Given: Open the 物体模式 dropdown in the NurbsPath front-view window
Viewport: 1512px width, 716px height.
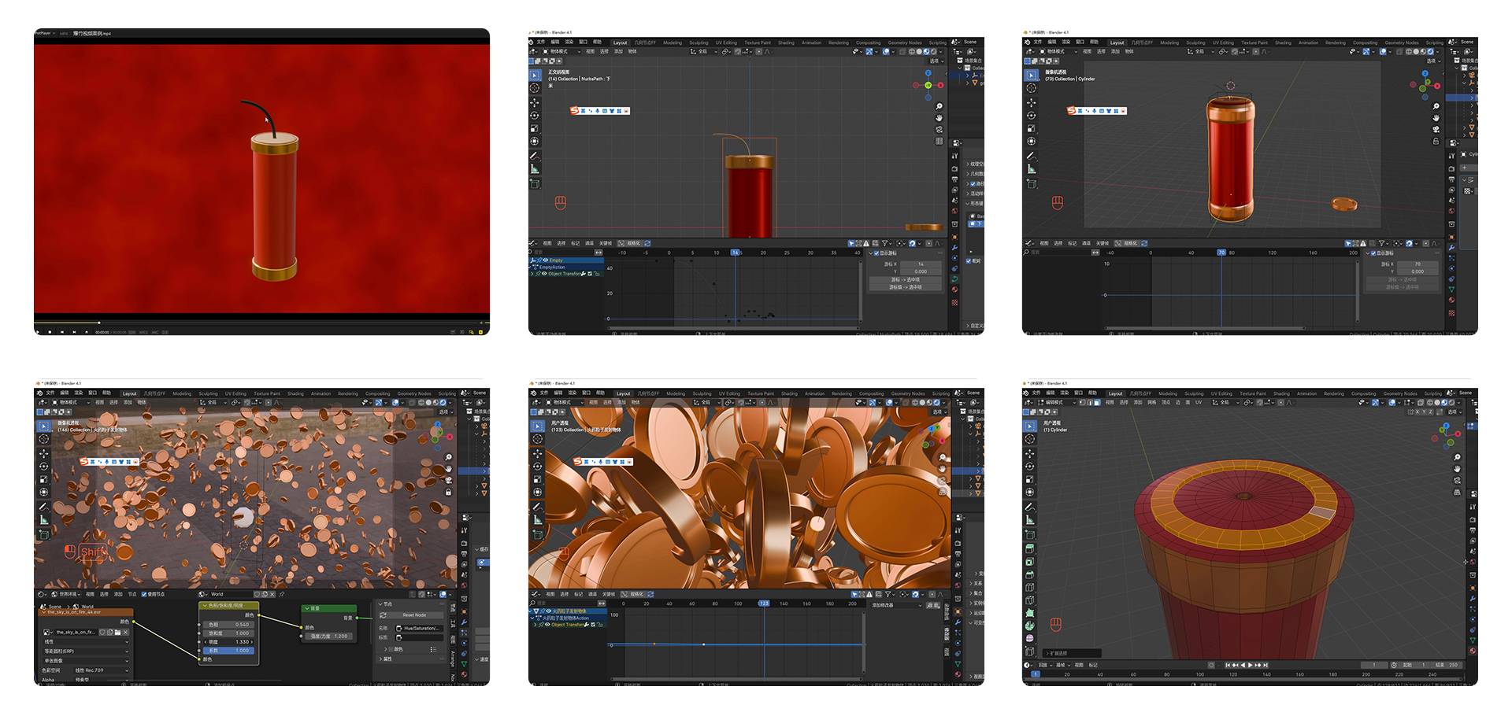Looking at the screenshot, I should click(561, 51).
